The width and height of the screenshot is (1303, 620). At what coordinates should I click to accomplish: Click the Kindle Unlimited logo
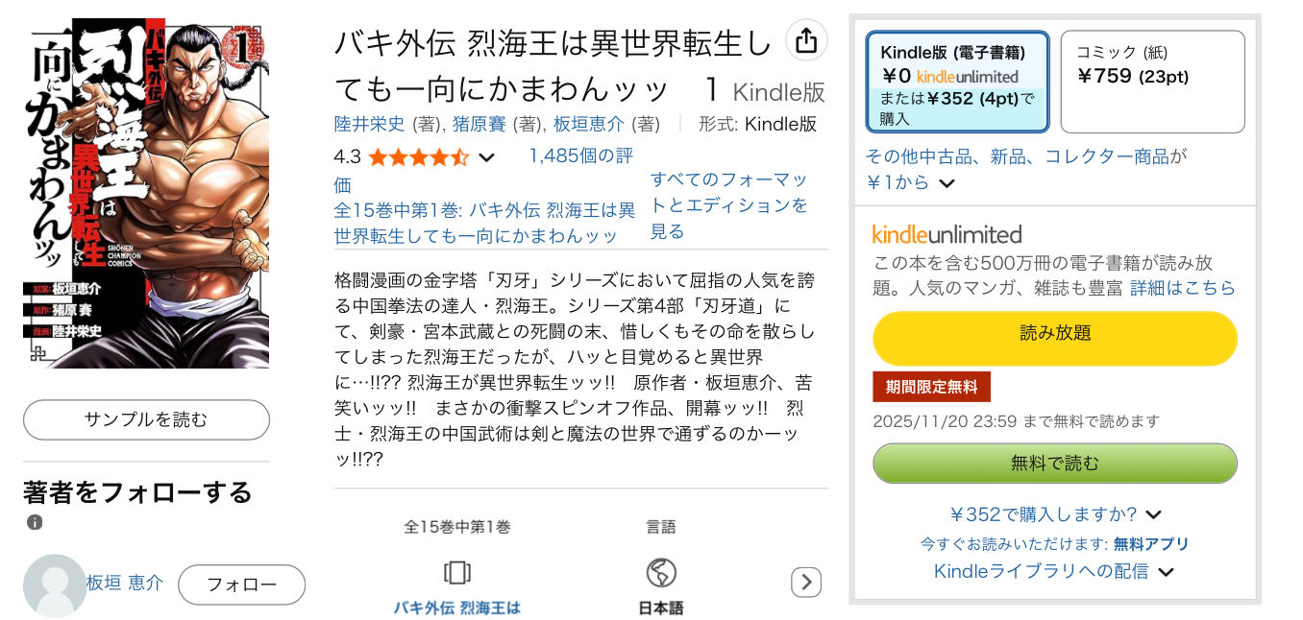pos(947,234)
